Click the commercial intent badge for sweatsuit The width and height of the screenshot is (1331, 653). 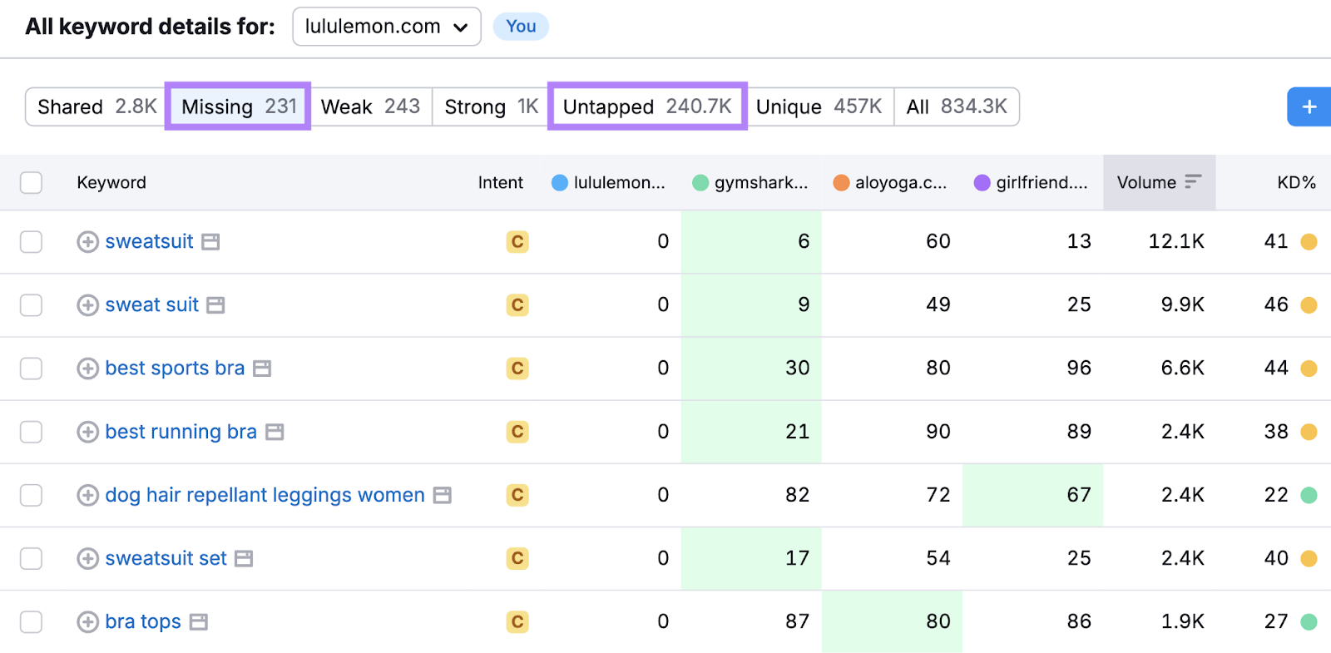click(517, 242)
